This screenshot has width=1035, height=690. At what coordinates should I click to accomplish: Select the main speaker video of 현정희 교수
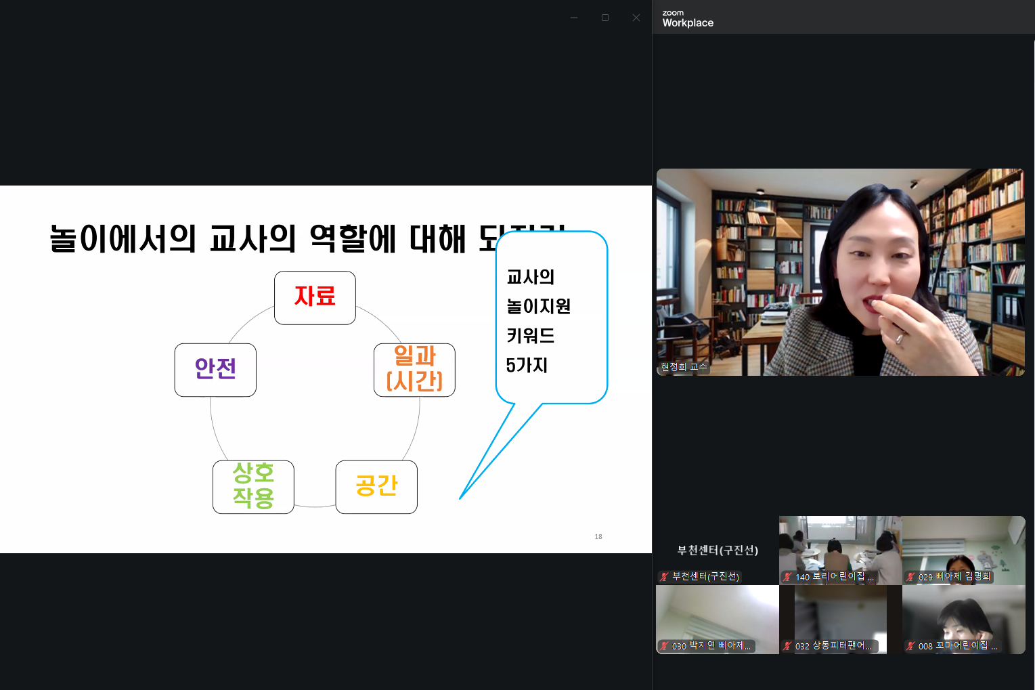point(840,271)
